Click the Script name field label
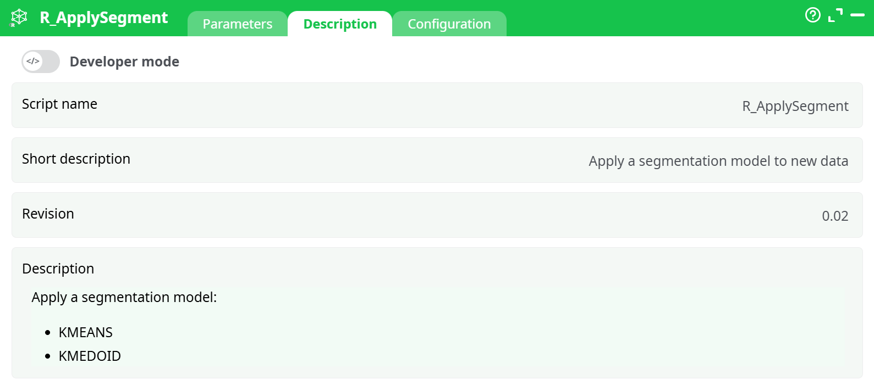The image size is (874, 391). tap(59, 104)
